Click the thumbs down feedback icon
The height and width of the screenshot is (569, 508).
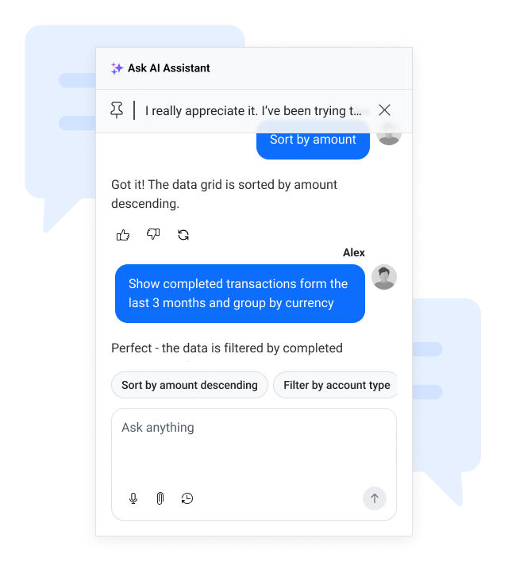click(x=153, y=235)
